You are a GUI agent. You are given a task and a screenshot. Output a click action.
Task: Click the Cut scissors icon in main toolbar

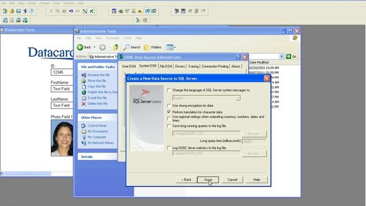(51, 11)
